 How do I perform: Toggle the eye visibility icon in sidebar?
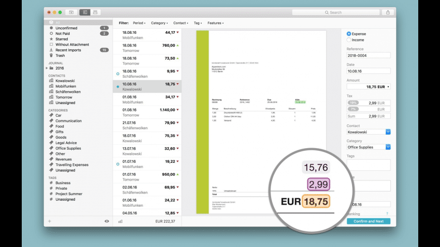point(107,221)
